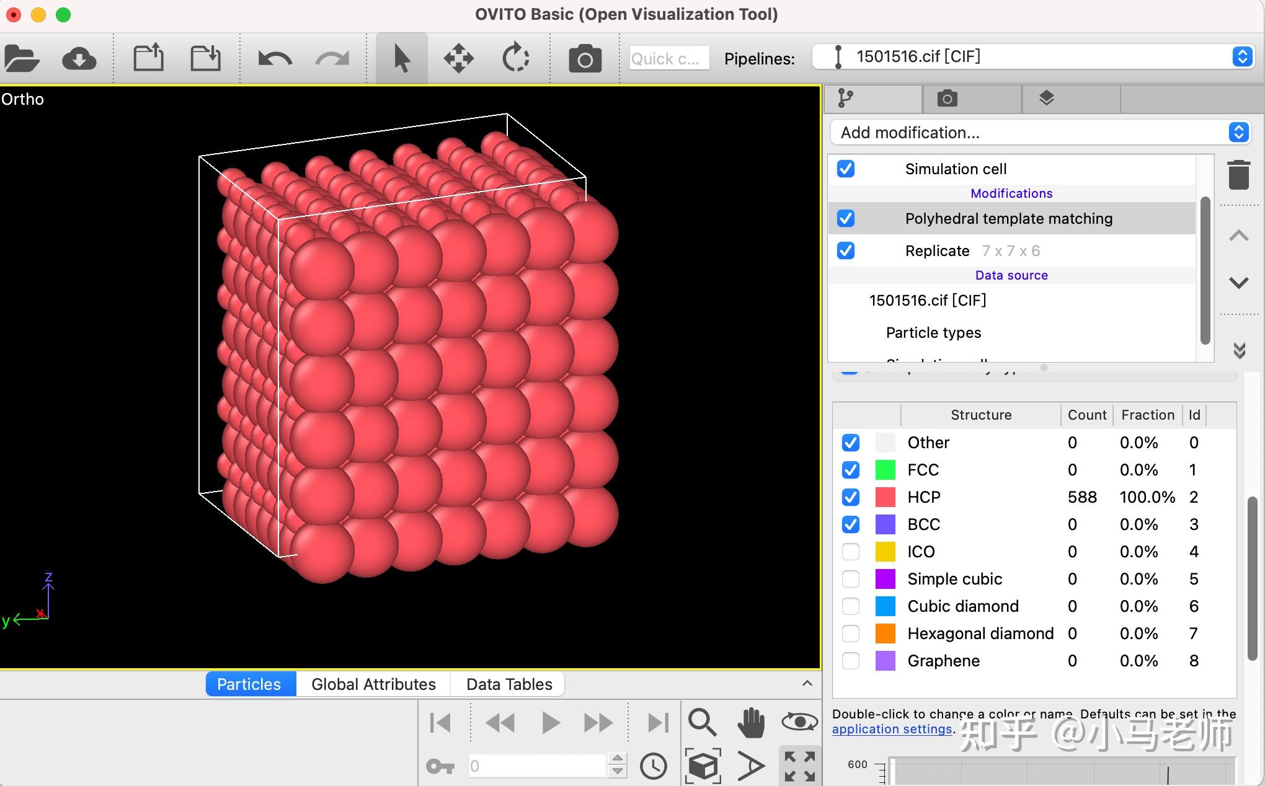
Task: Follow the application settings link
Action: click(892, 729)
